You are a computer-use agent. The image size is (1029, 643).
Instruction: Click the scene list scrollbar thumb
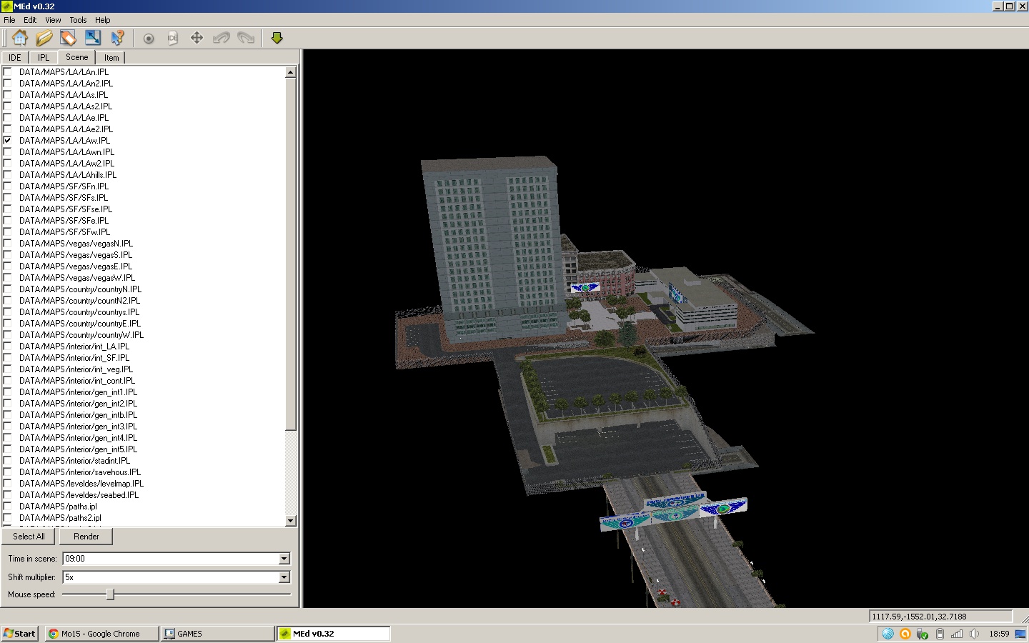tap(291, 254)
